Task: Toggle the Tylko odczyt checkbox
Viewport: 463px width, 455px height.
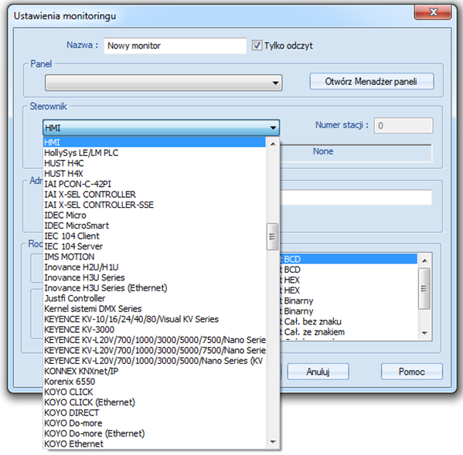Action: pos(257,46)
